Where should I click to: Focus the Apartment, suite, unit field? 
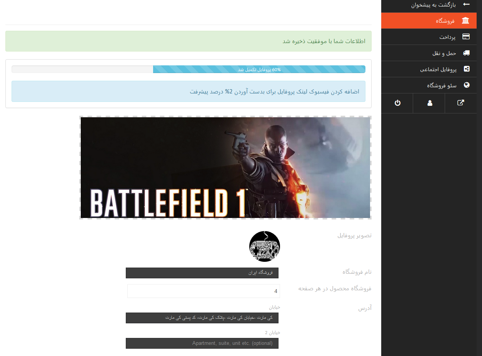pyautogui.click(x=202, y=343)
